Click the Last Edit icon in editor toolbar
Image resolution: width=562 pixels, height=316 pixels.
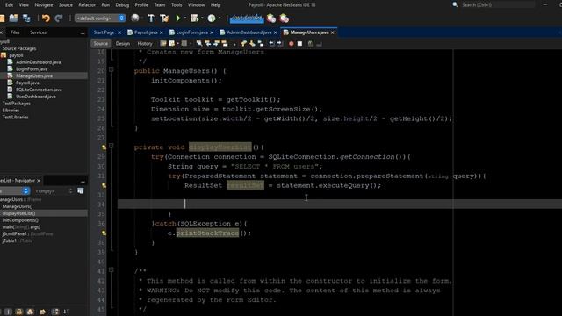coord(163,44)
